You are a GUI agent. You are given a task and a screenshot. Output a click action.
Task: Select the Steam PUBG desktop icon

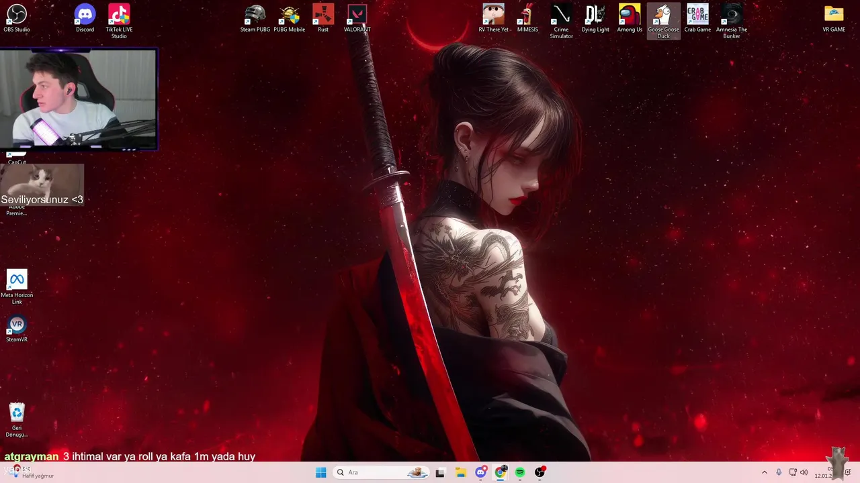coord(255,19)
